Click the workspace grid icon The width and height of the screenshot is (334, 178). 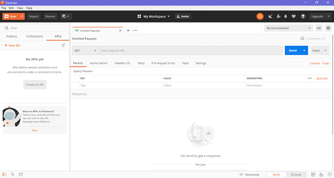139,17
